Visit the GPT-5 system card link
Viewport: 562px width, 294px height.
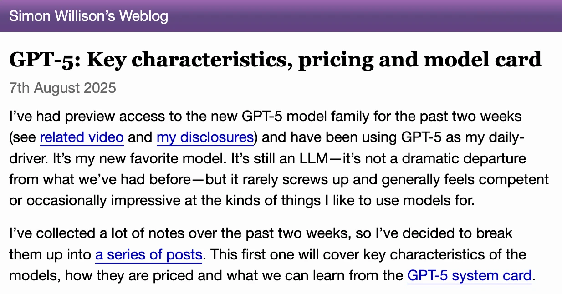tap(469, 275)
